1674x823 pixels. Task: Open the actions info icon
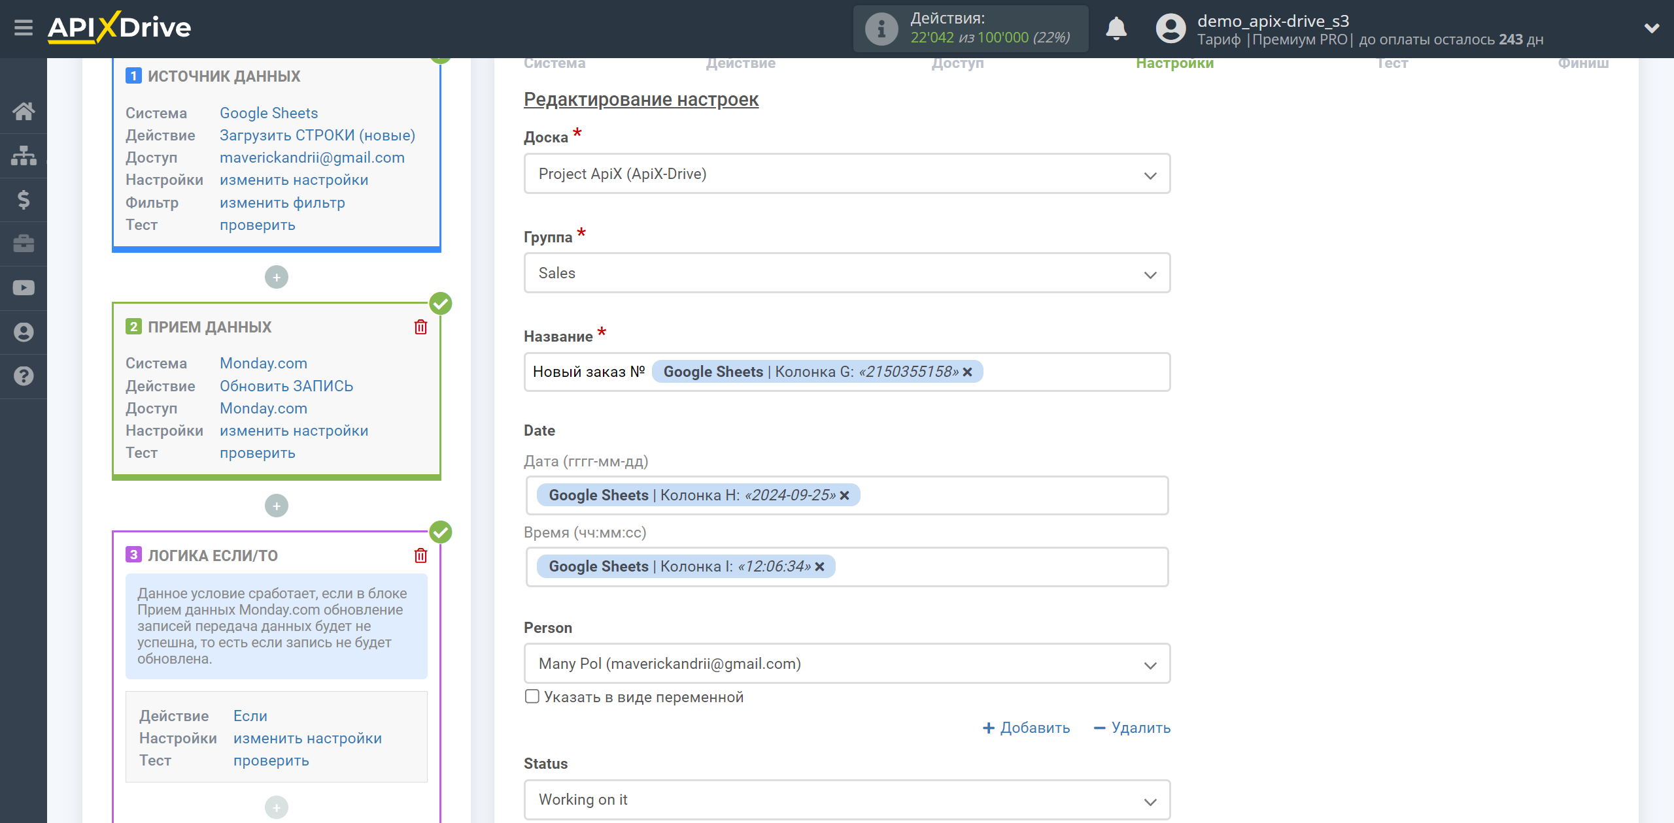point(881,29)
